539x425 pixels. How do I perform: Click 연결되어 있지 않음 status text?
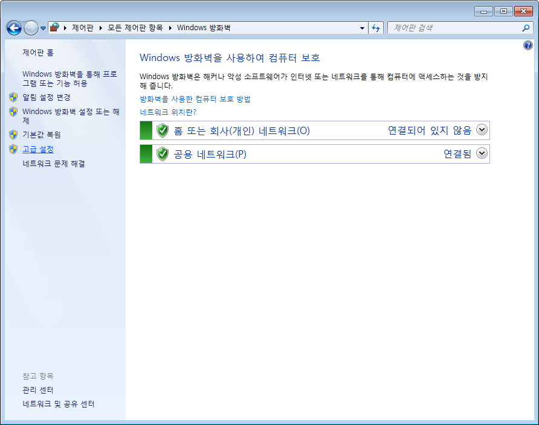point(430,130)
